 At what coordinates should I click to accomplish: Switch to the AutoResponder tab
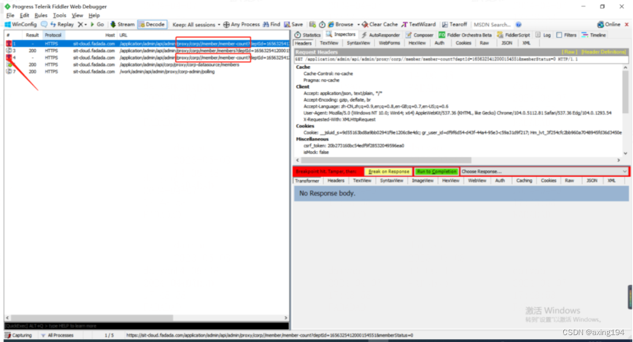380,35
